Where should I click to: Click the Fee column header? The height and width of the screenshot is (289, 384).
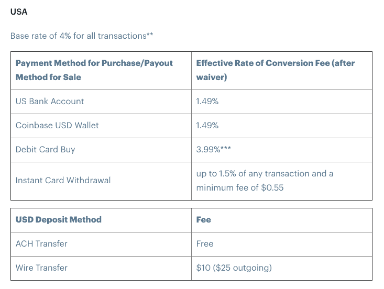coord(204,220)
